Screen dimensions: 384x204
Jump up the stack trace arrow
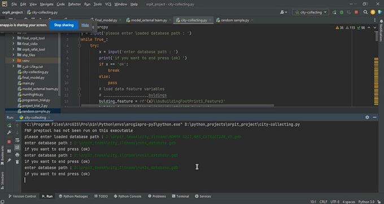(17, 125)
